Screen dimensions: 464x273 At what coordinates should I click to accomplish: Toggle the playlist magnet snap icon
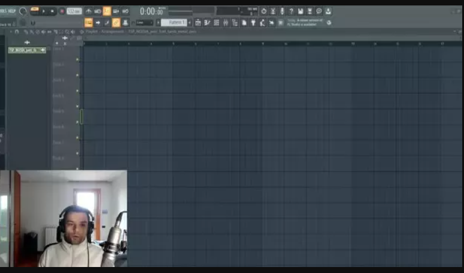point(17,32)
